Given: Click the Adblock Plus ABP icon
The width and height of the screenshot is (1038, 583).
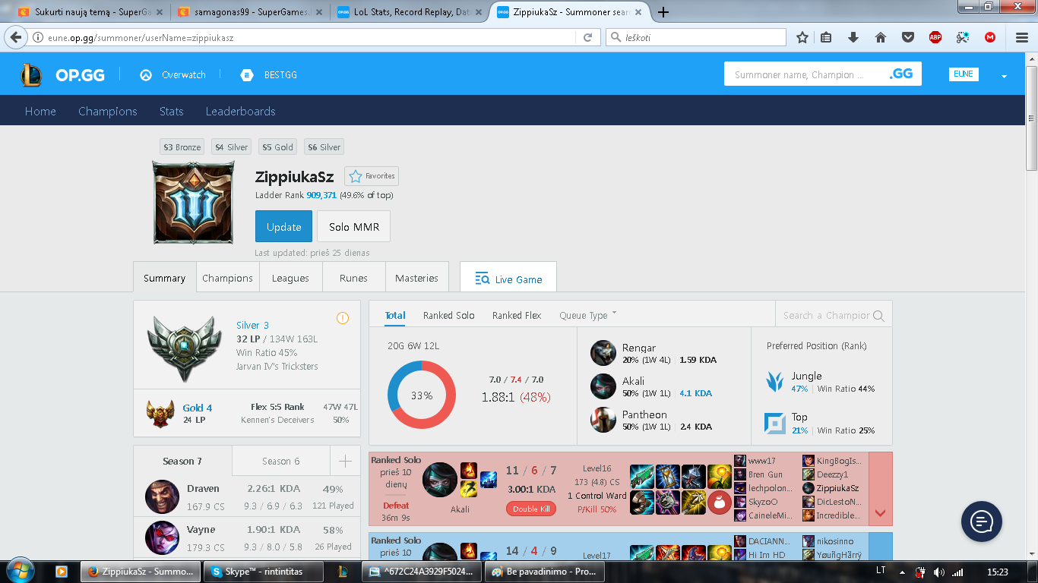Looking at the screenshot, I should point(935,37).
